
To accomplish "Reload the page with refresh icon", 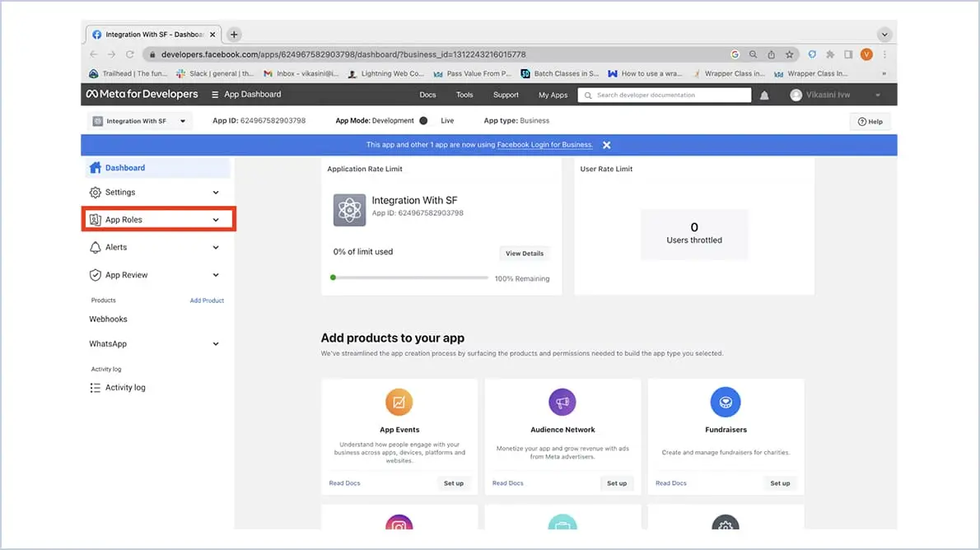I will pos(130,54).
